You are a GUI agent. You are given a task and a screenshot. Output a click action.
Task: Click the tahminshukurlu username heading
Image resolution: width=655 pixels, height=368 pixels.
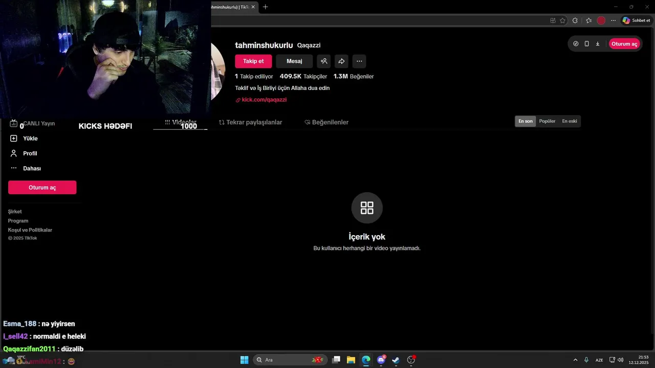click(264, 45)
